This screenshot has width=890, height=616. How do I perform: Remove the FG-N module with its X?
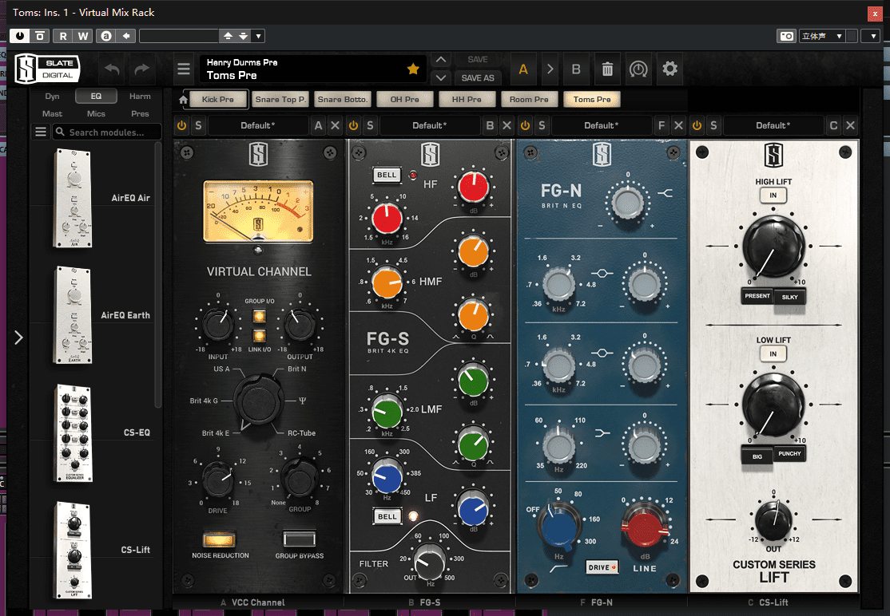coord(678,125)
